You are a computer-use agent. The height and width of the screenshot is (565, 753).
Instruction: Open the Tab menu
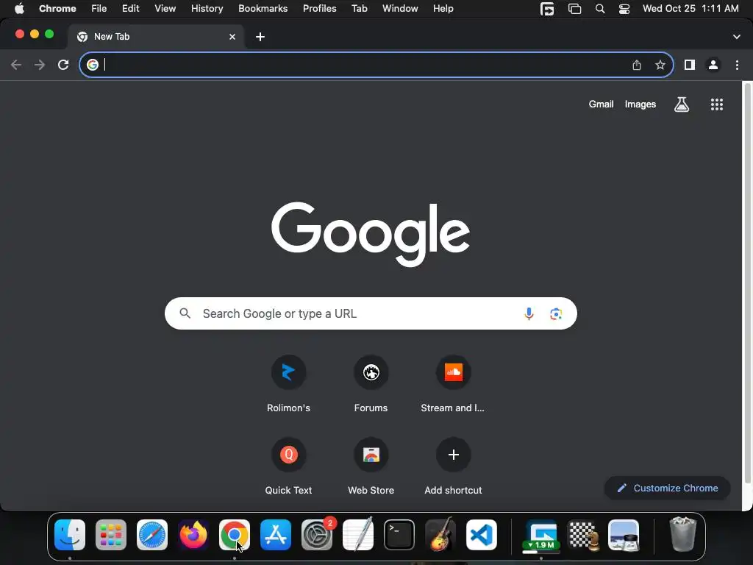(359, 9)
